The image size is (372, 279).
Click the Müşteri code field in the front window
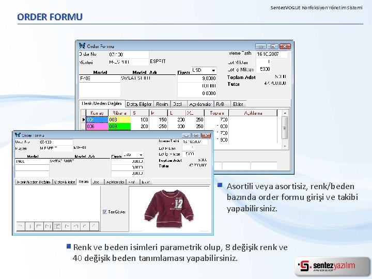pyautogui.click(x=56, y=148)
